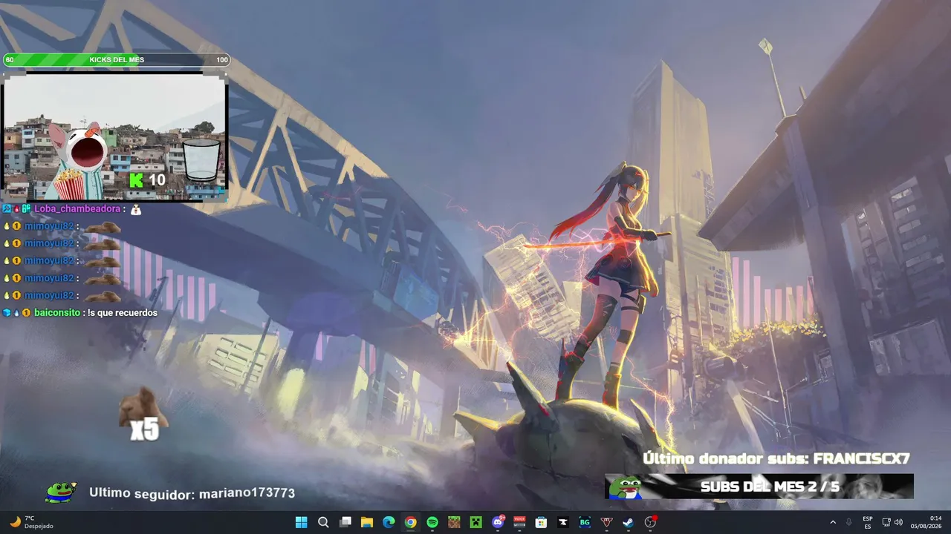Image resolution: width=951 pixels, height=534 pixels.
Task: Launch File Explorer from the taskbar
Action: (366, 522)
